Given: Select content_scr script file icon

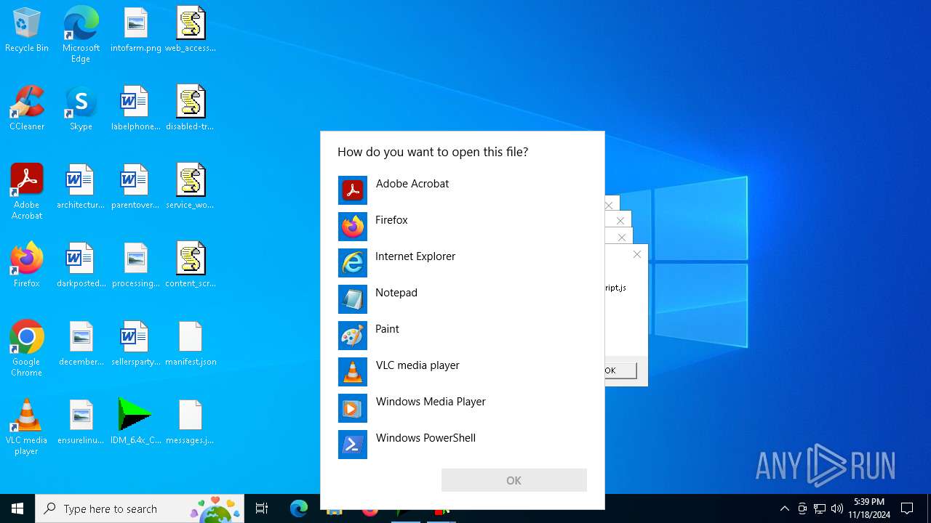Looking at the screenshot, I should (191, 266).
